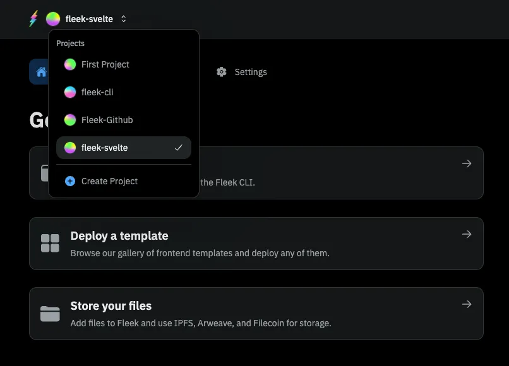The image size is (509, 366).
Task: Click the checkmark beside fleek-svelte
Action: [179, 148]
